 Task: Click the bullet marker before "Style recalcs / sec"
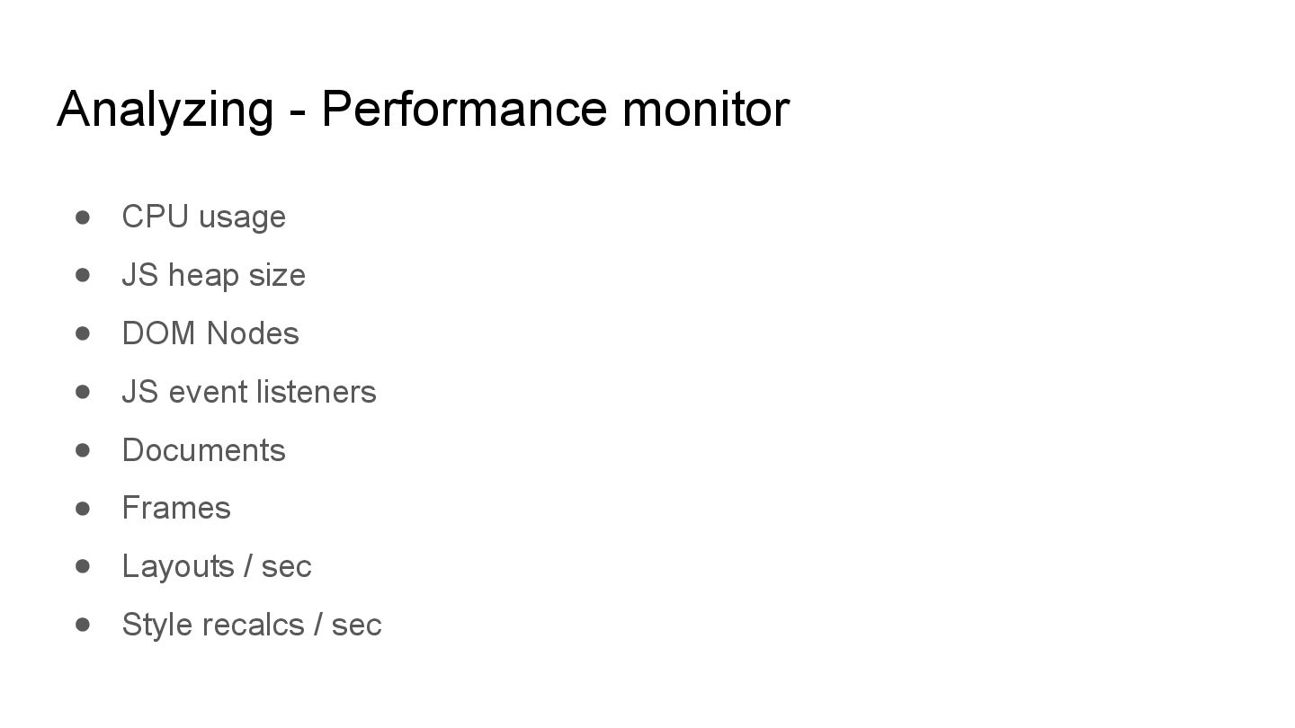tap(84, 625)
